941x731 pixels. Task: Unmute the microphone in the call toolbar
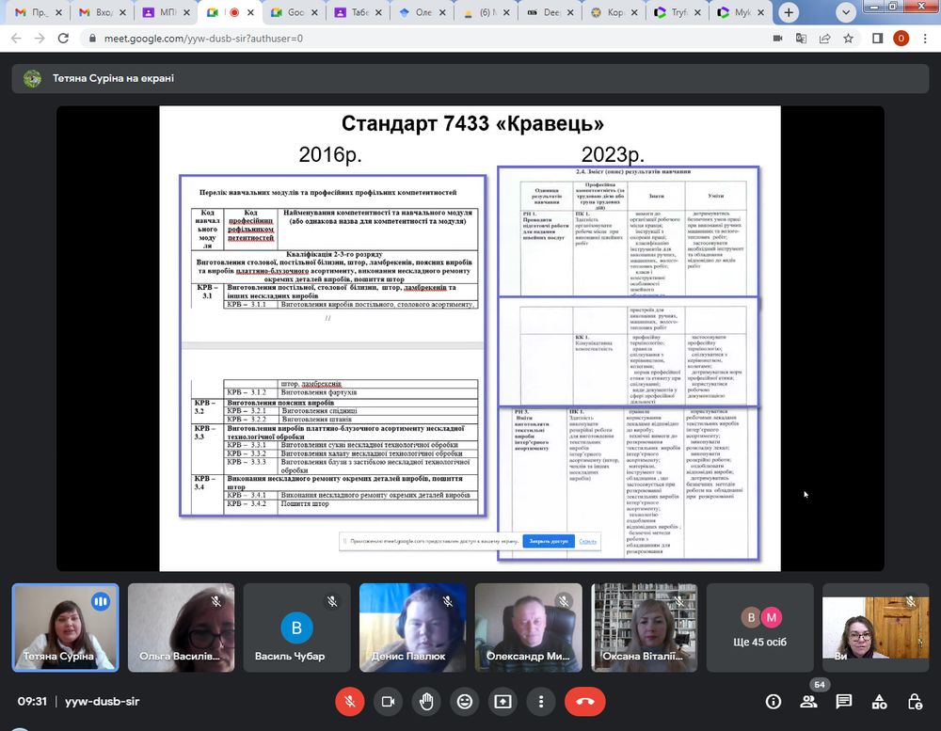click(349, 702)
